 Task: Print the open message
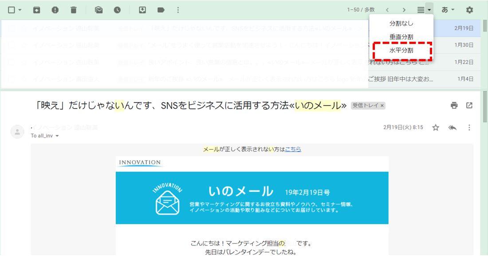(x=454, y=105)
